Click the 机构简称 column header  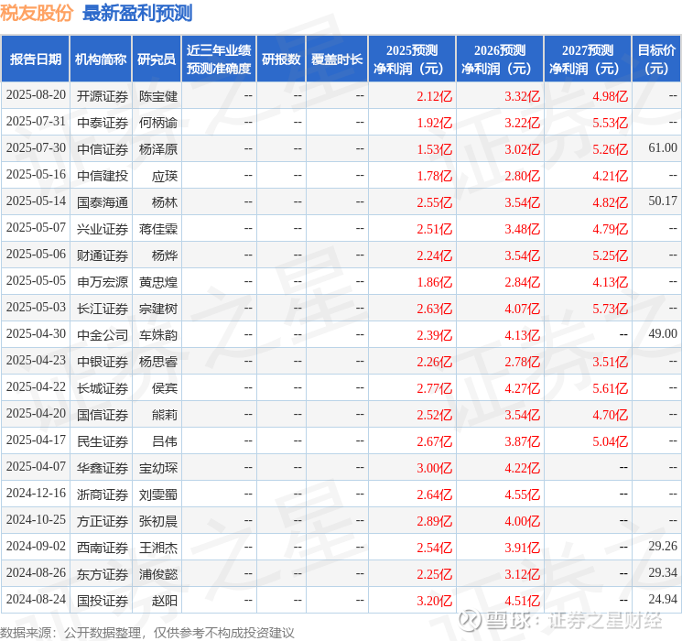(x=101, y=60)
